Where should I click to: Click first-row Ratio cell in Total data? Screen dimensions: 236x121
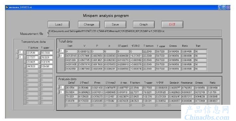point(187,51)
